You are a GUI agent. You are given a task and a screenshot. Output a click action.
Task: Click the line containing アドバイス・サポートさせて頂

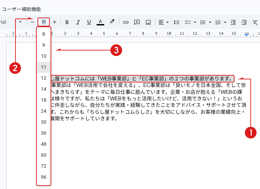[x=149, y=105]
